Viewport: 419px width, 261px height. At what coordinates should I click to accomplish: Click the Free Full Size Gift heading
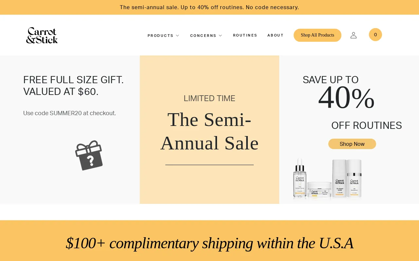pyautogui.click(x=74, y=85)
